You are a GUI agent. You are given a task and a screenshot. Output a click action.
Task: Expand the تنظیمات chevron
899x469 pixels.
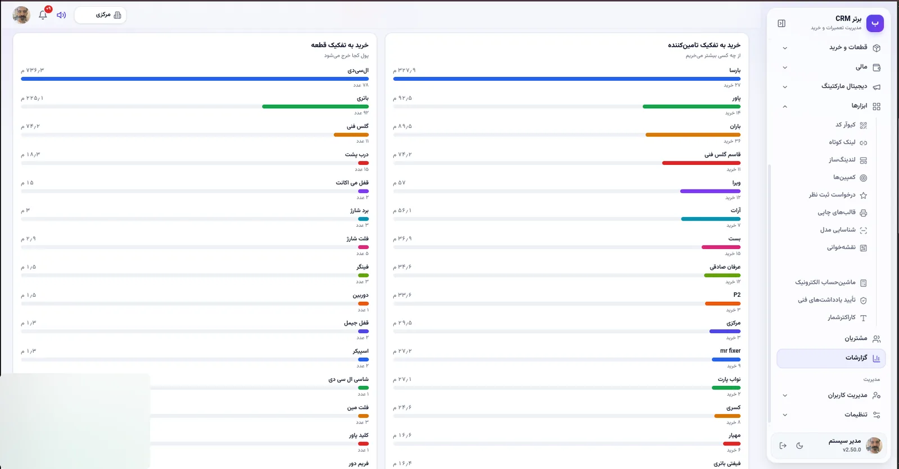[785, 415]
